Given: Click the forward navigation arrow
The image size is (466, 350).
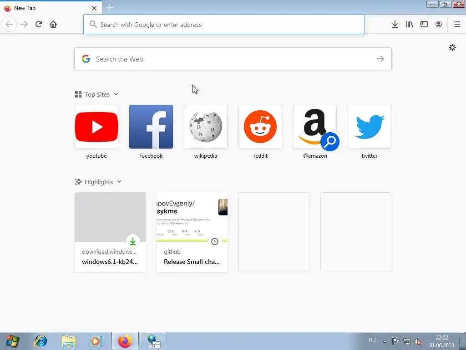Looking at the screenshot, I should pyautogui.click(x=24, y=24).
